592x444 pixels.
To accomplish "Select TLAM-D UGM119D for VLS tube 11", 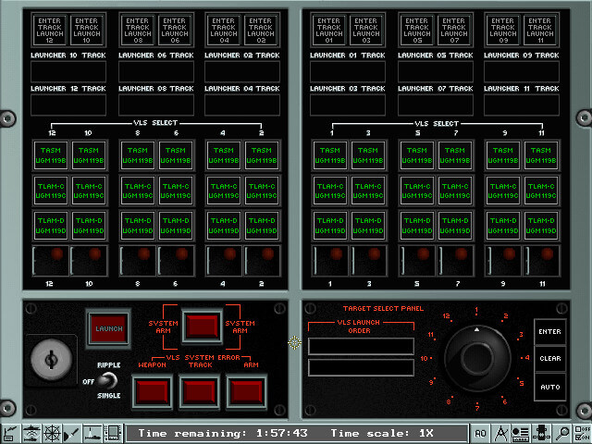I will tap(541, 226).
